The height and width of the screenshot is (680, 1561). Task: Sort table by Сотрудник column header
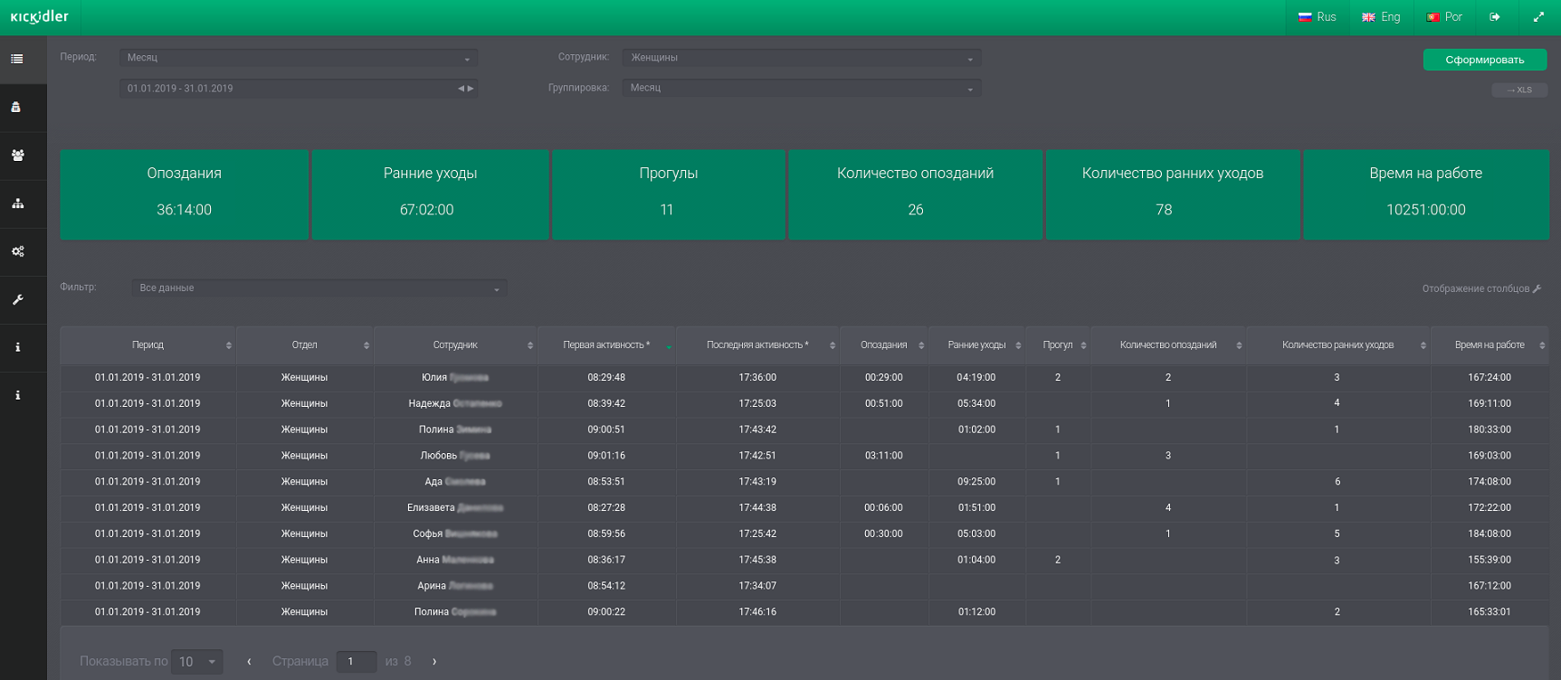(x=455, y=345)
